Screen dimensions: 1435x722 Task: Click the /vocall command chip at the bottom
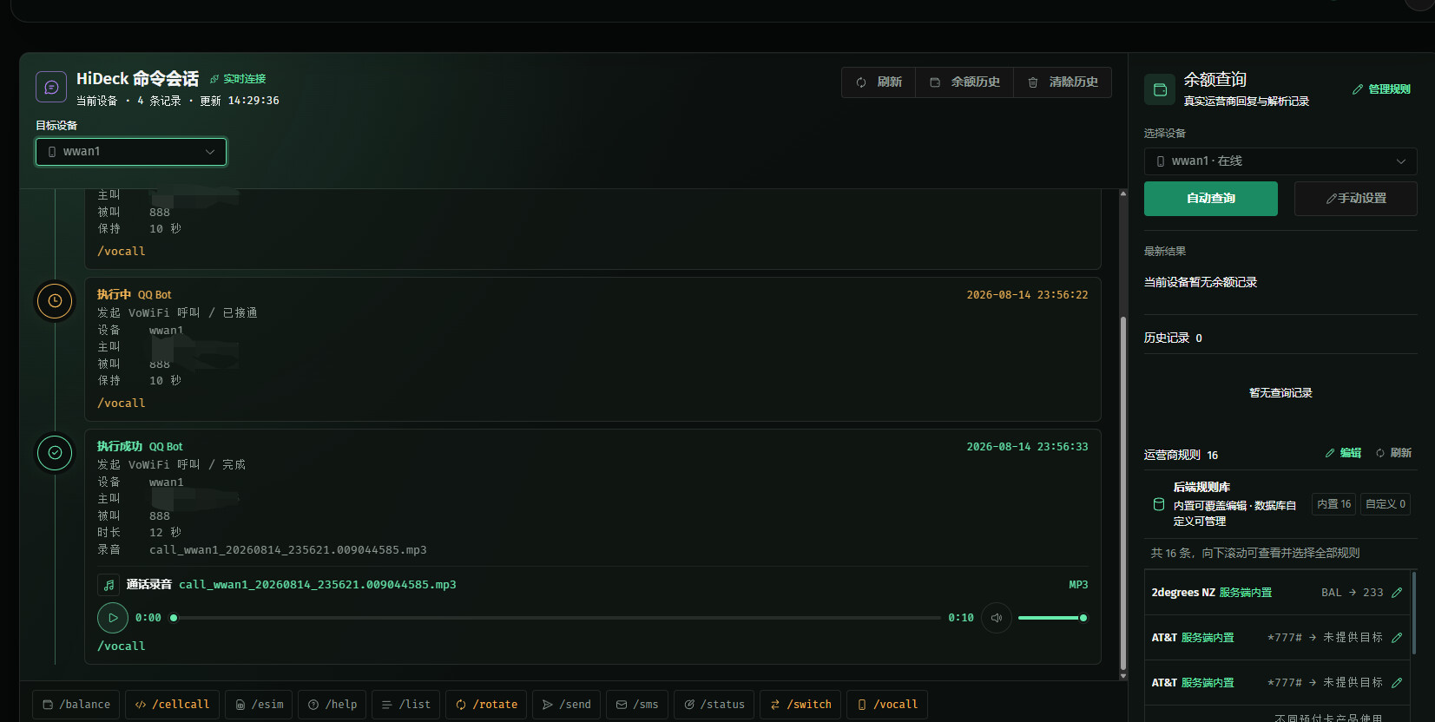887,705
